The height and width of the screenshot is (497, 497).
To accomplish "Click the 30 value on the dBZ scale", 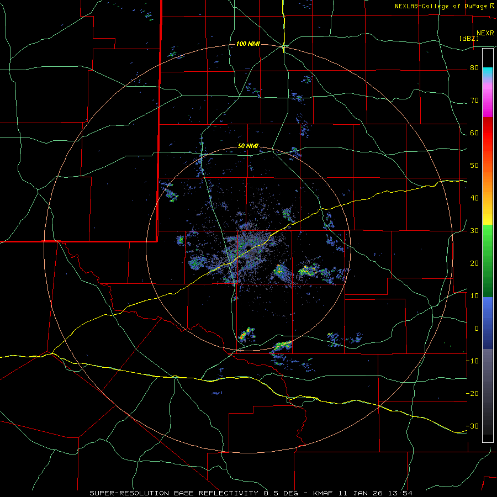I will 474,231.
